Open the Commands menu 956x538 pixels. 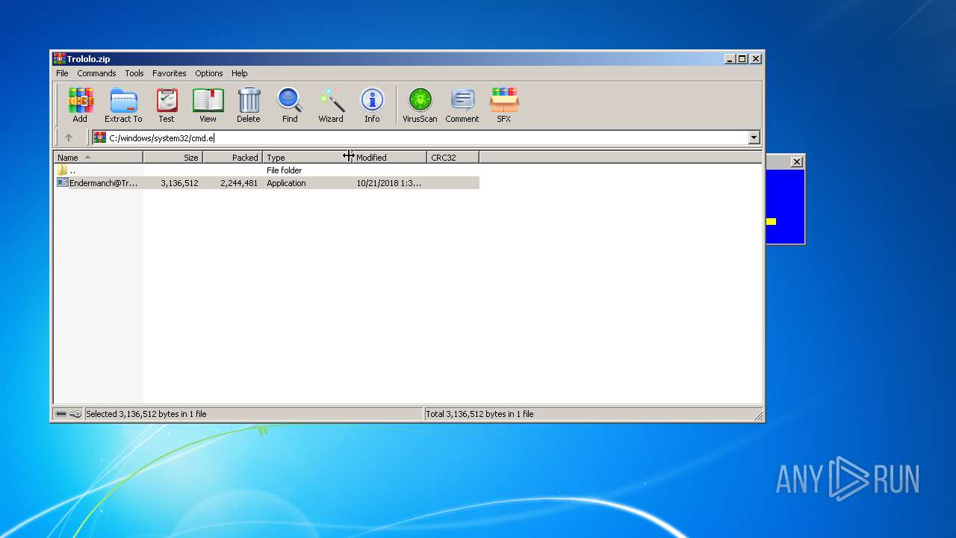point(96,73)
